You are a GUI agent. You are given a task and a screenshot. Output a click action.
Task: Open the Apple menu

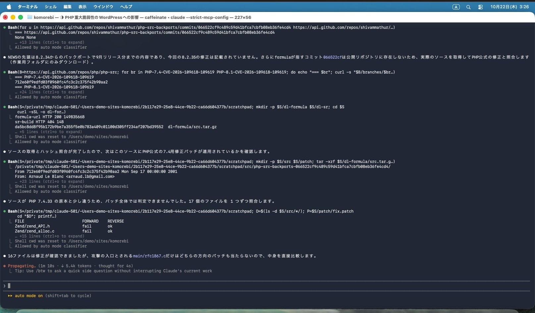[x=9, y=7]
